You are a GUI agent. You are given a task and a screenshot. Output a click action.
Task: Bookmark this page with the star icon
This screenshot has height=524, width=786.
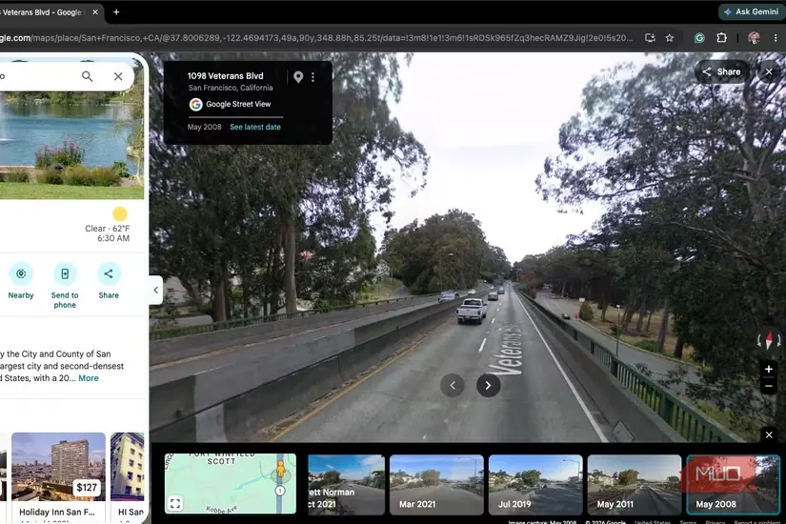click(x=670, y=38)
